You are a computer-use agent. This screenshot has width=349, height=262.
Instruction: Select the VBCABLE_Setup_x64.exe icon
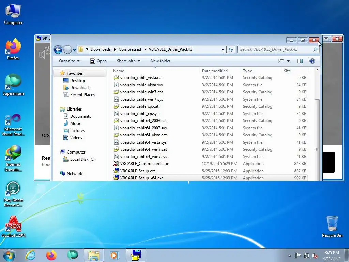tap(116, 178)
